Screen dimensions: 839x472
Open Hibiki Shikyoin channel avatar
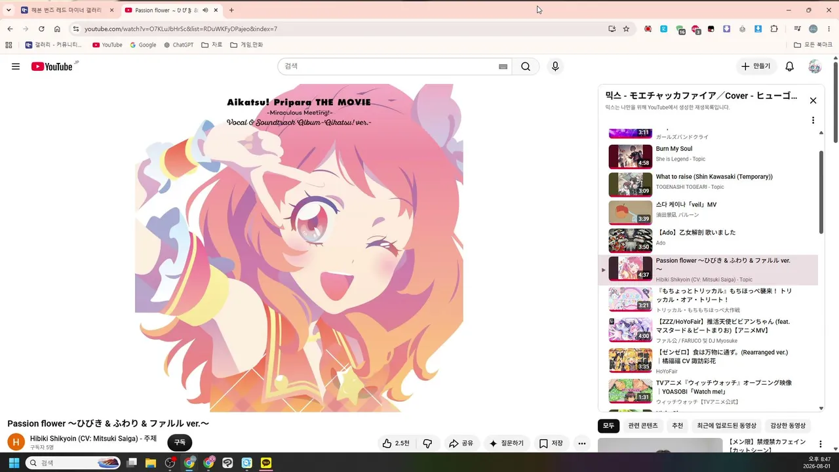click(x=16, y=442)
